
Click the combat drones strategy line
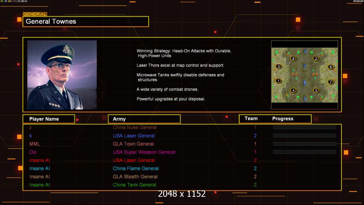pos(167,90)
